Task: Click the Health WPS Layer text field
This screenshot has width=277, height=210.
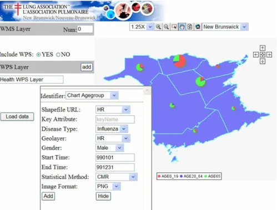Action: coord(32,80)
